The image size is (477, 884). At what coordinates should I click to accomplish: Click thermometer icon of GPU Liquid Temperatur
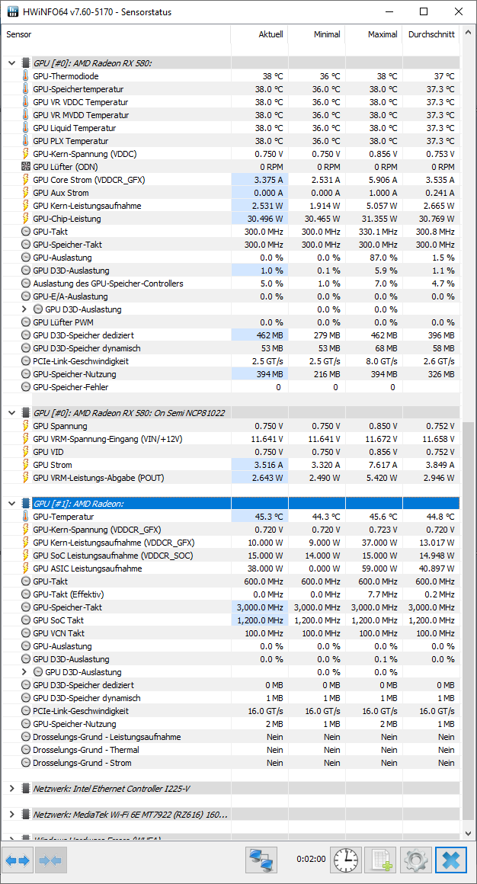[x=25, y=128]
